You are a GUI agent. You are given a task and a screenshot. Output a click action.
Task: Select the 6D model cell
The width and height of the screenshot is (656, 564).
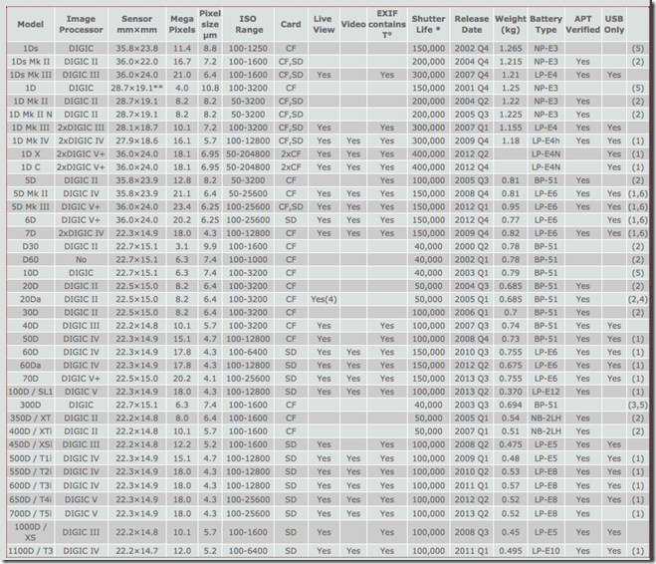31,220
